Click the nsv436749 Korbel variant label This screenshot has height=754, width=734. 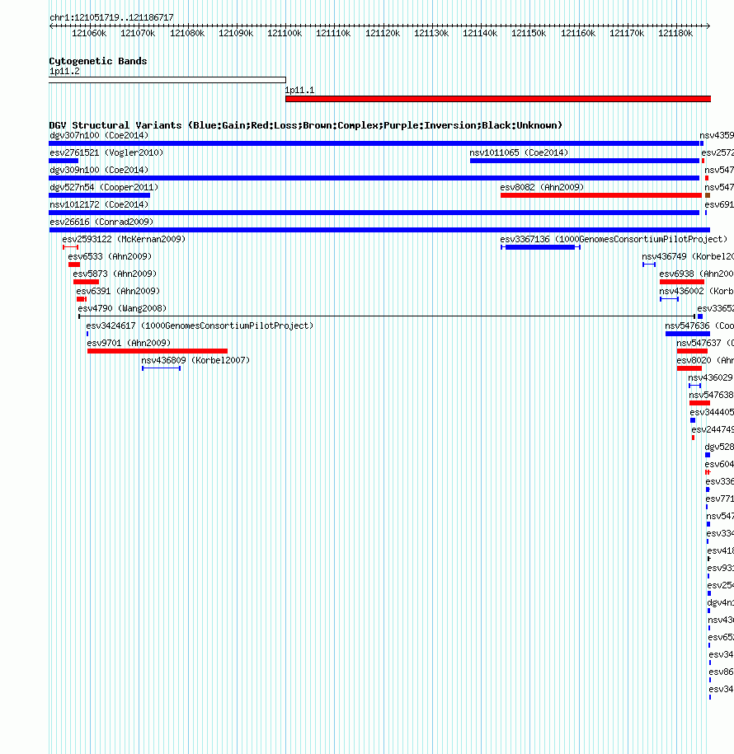click(x=688, y=257)
